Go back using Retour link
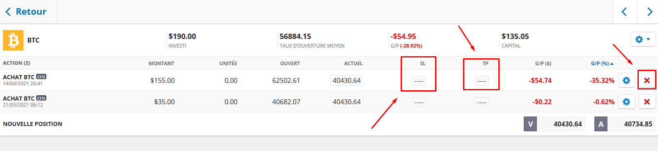The width and height of the screenshot is (658, 151). (x=26, y=11)
